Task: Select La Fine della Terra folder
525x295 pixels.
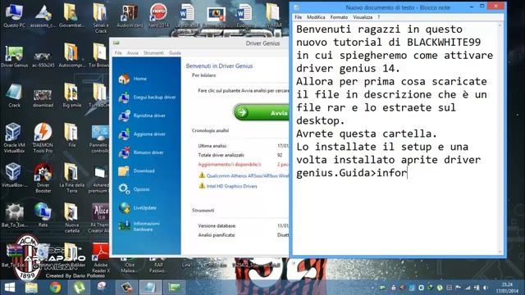Action: pos(71,178)
